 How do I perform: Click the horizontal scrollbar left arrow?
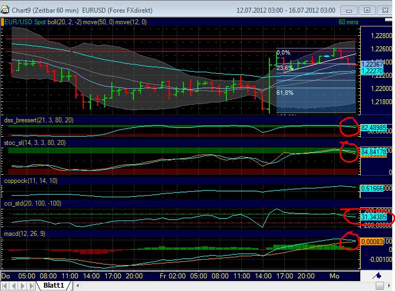click(78, 285)
